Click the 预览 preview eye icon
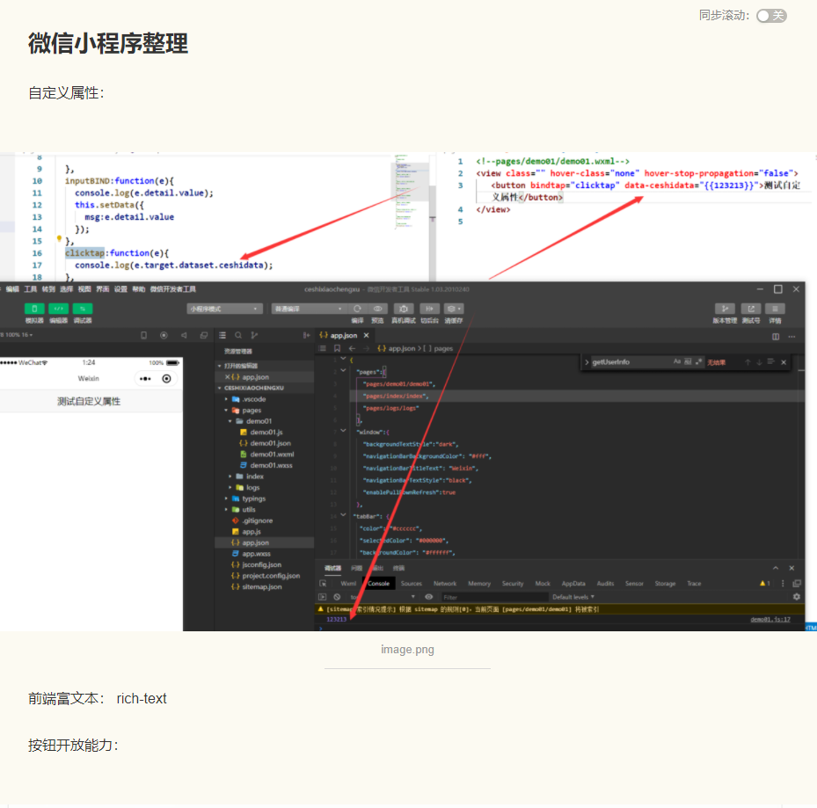Image resolution: width=817 pixels, height=808 pixels. (378, 309)
